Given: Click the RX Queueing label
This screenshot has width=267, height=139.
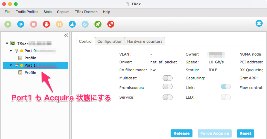Looking at the screenshot, I should [x=251, y=70].
